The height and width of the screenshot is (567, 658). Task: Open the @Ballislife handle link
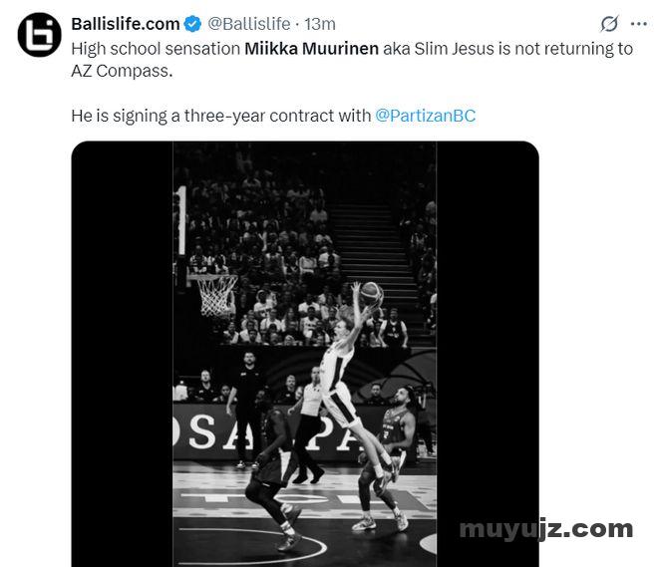tap(249, 24)
